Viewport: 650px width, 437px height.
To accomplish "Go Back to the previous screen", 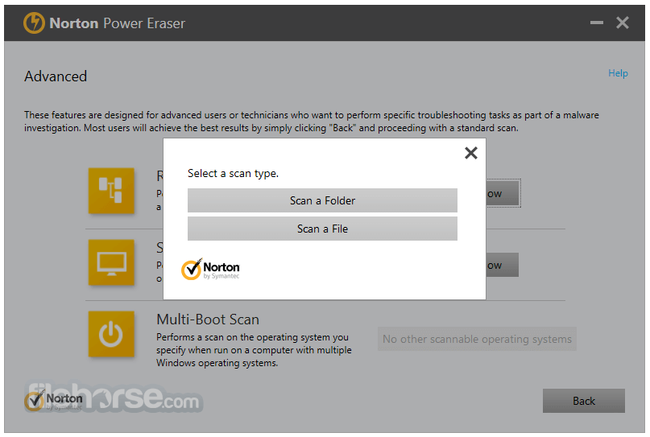I will click(x=584, y=401).
